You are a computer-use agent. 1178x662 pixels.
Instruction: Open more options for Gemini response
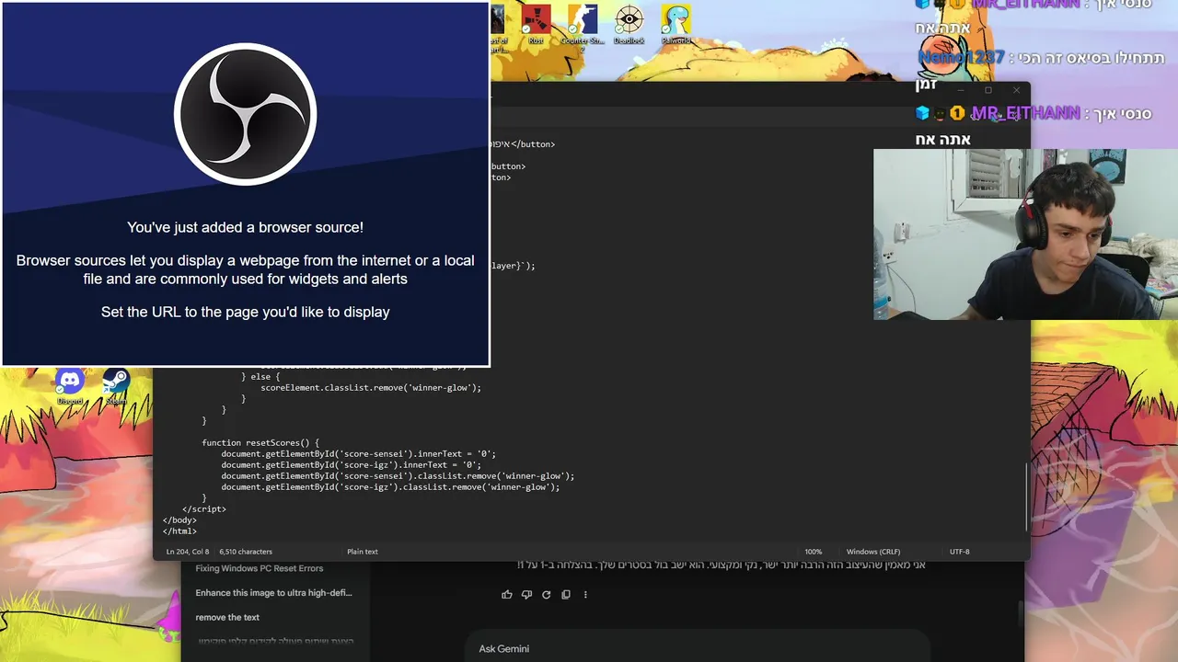coord(585,595)
